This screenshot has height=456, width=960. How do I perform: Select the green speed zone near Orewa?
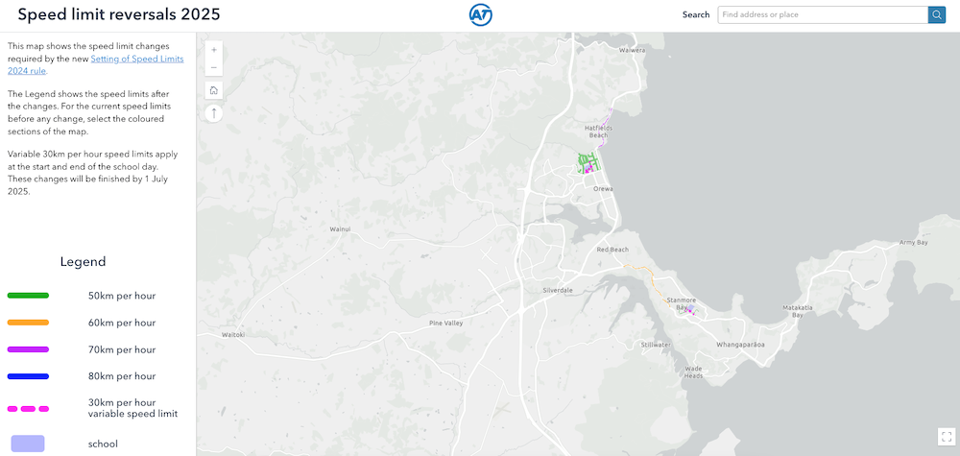click(x=587, y=161)
